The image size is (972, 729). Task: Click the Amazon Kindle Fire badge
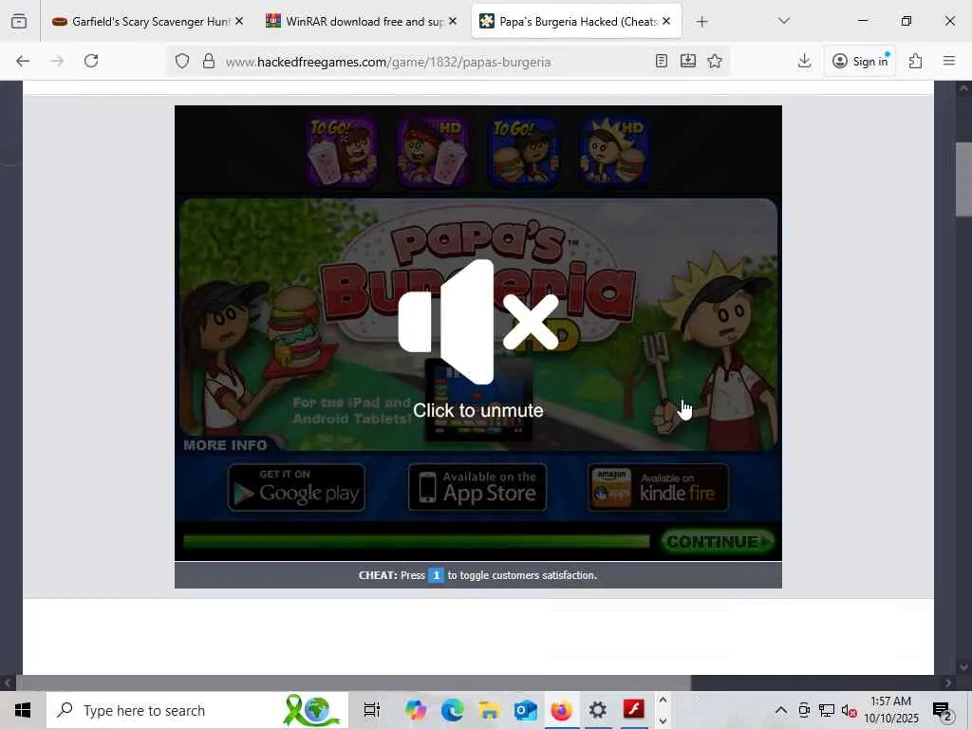[659, 489]
